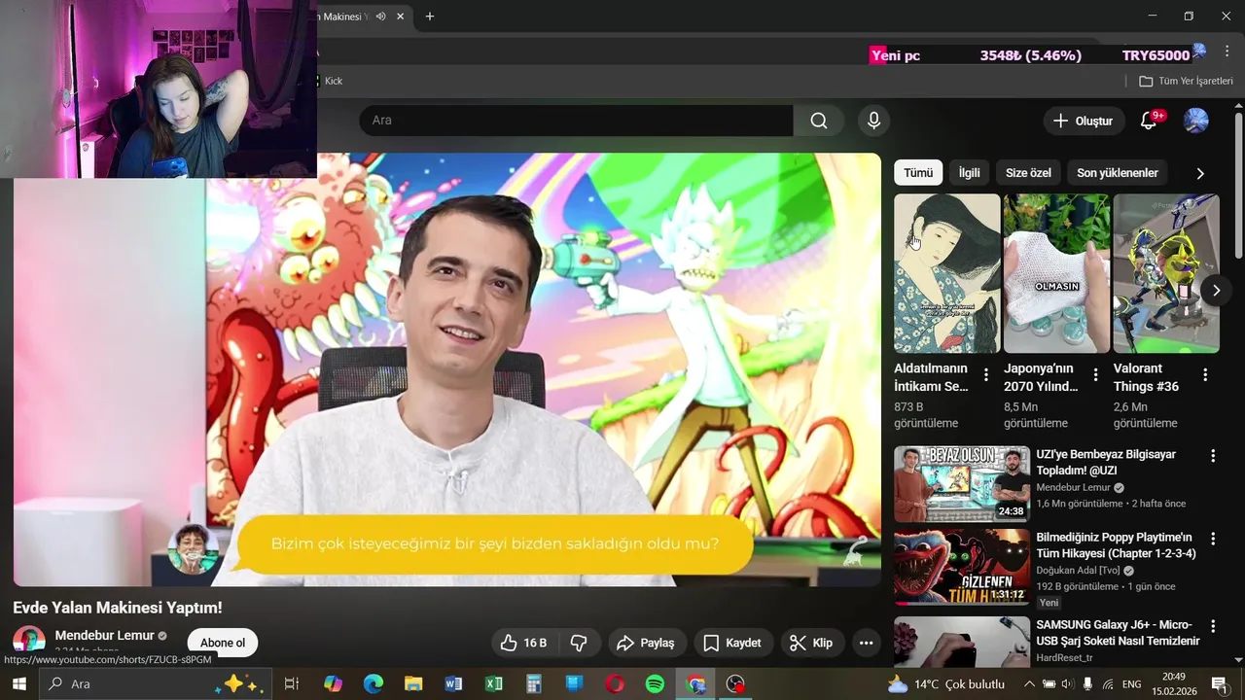This screenshot has width=1245, height=700.
Task: Open options for UZI'ye Bembeyaz Bilgisayar video
Action: coord(1213,456)
